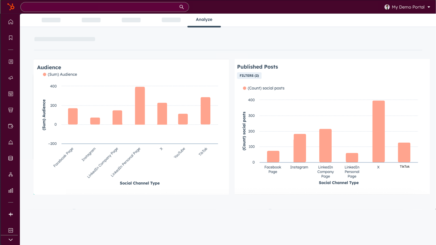The image size is (436, 245).
Task: Click the Breeze AI sparkle icon
Action: 10,214
